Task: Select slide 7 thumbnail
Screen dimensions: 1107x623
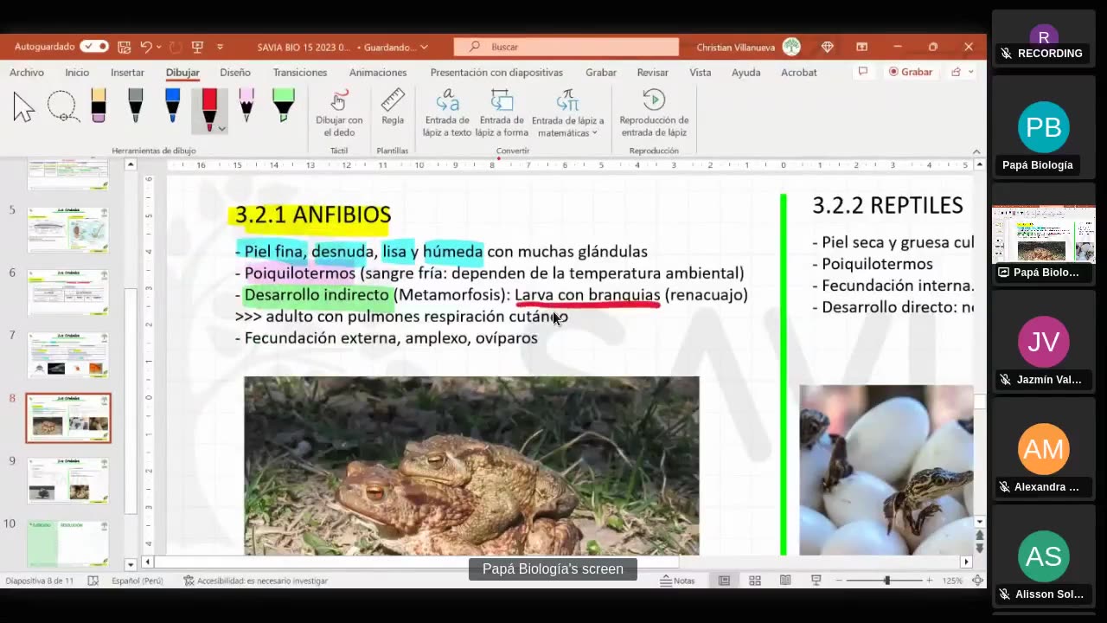Action: [68, 355]
